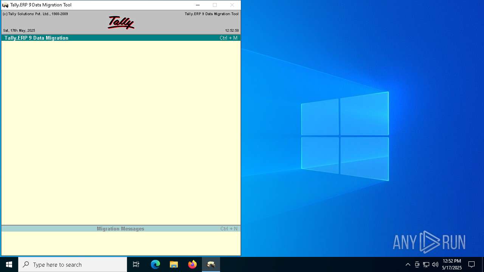Minimize the Tally Data Migration Tool window
This screenshot has height=272, width=484.
point(197,5)
